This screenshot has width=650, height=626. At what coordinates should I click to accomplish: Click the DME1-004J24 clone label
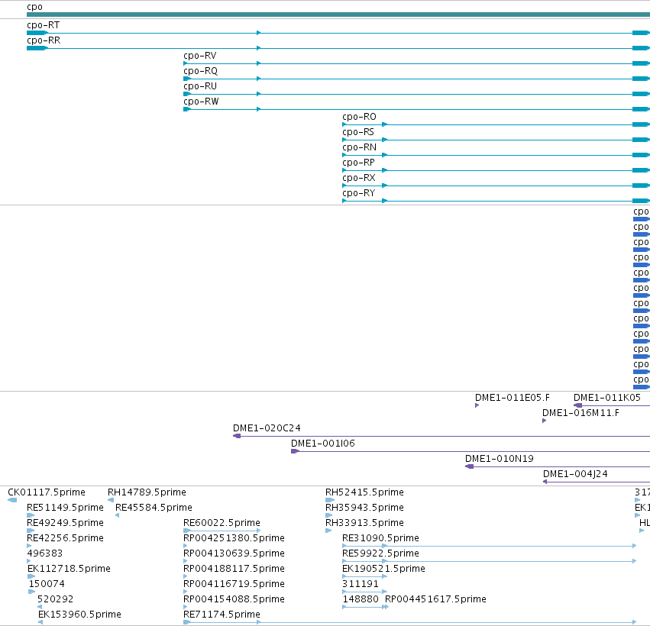[575, 474]
